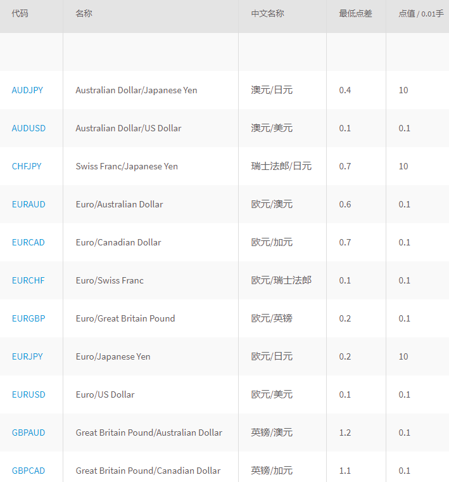Click the 0.1 spread value in AUDUSD row
The image size is (449, 482).
[345, 128]
